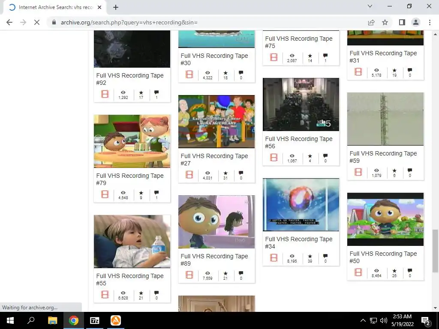Open Chrome side panel
The width and height of the screenshot is (439, 329).
click(x=402, y=22)
